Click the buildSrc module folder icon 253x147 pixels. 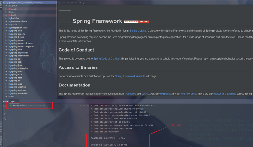pos(9,18)
